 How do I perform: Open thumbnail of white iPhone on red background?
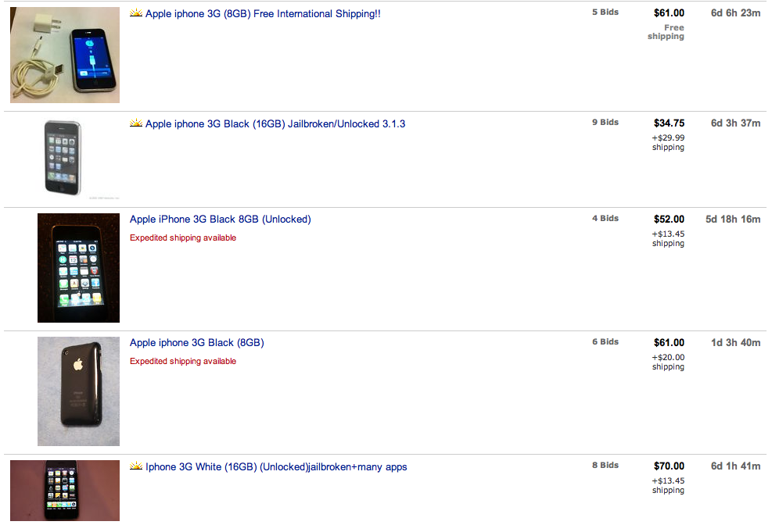tap(65, 490)
